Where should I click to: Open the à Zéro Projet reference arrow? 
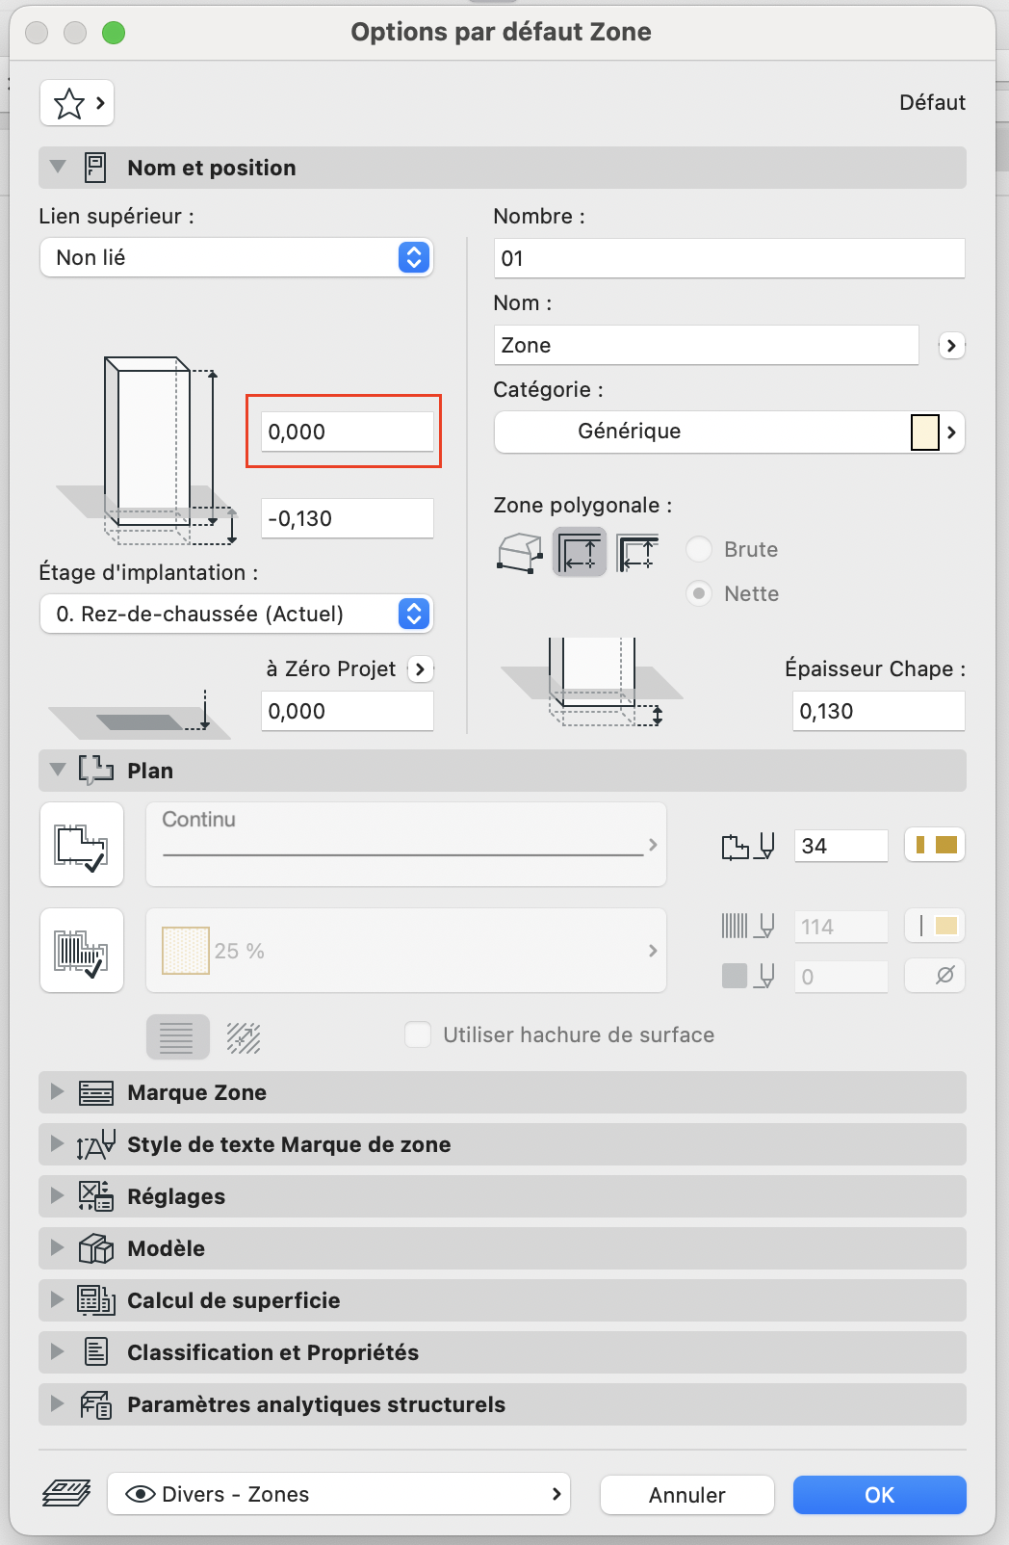pyautogui.click(x=420, y=668)
